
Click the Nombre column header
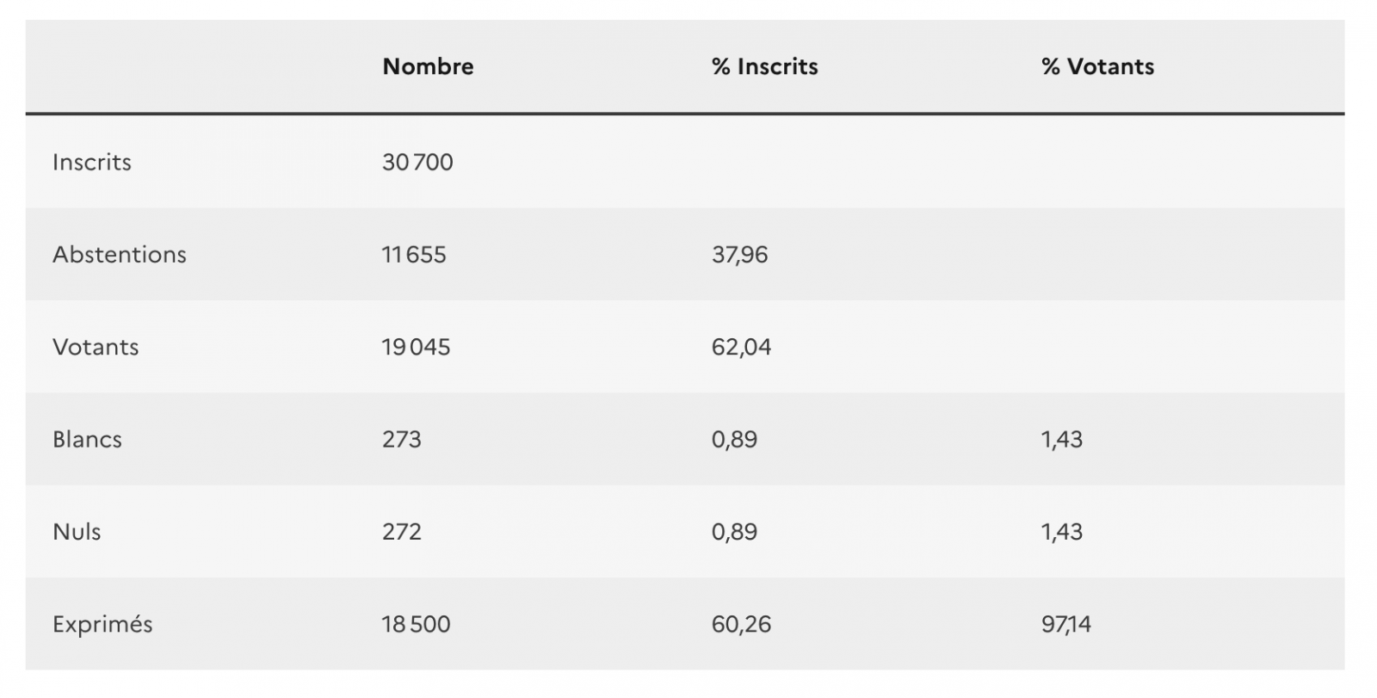click(x=428, y=67)
